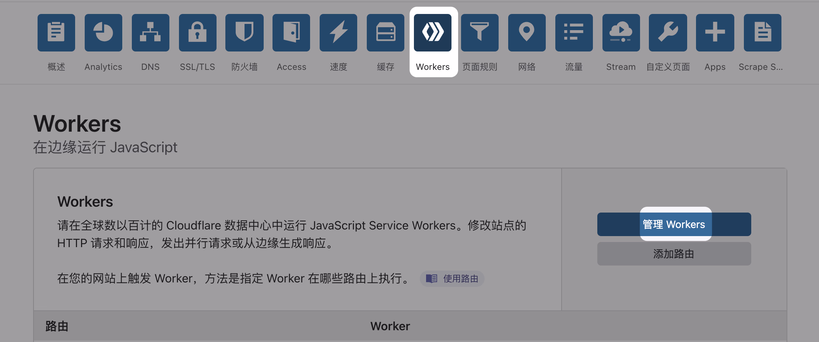Go to the 网络 location pin icon
819x342 pixels.
click(x=527, y=33)
